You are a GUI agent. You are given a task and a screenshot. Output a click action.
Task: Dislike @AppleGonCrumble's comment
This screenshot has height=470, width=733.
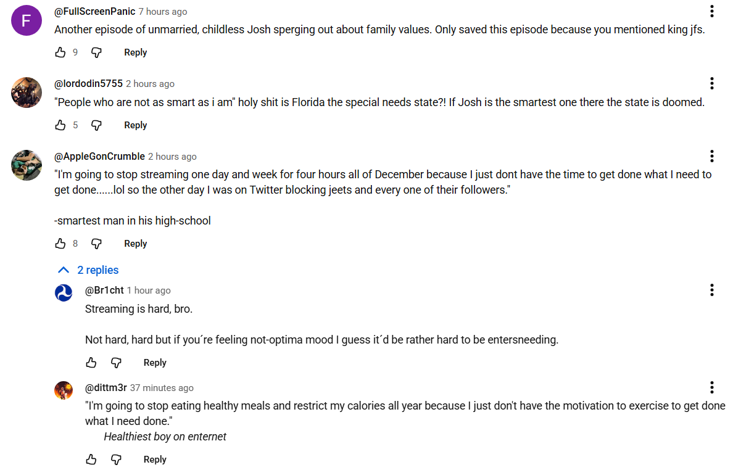coord(96,244)
